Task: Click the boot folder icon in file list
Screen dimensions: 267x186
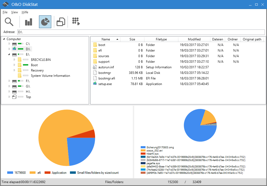Action: [x=95, y=45]
